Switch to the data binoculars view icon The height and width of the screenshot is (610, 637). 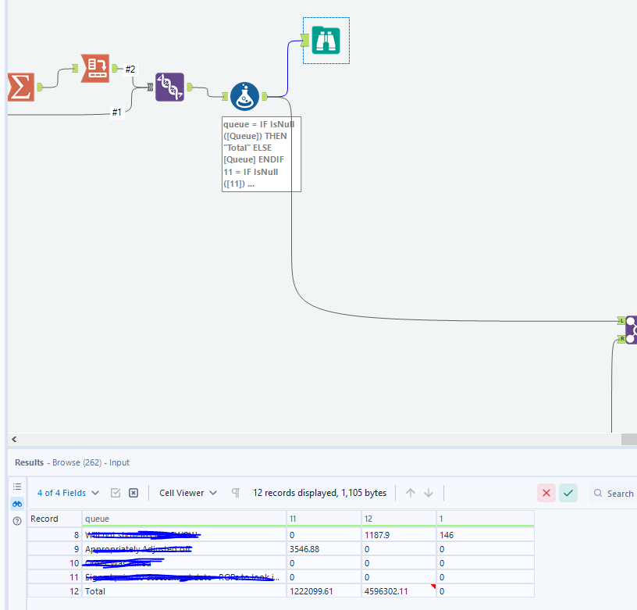pyautogui.click(x=17, y=504)
